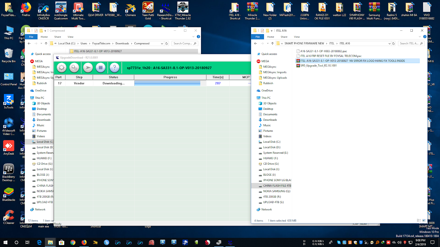Image resolution: width=440 pixels, height=247 pixels.
Task: Open recent locations dropdown in ITEL A16 window
Action: point(268,43)
